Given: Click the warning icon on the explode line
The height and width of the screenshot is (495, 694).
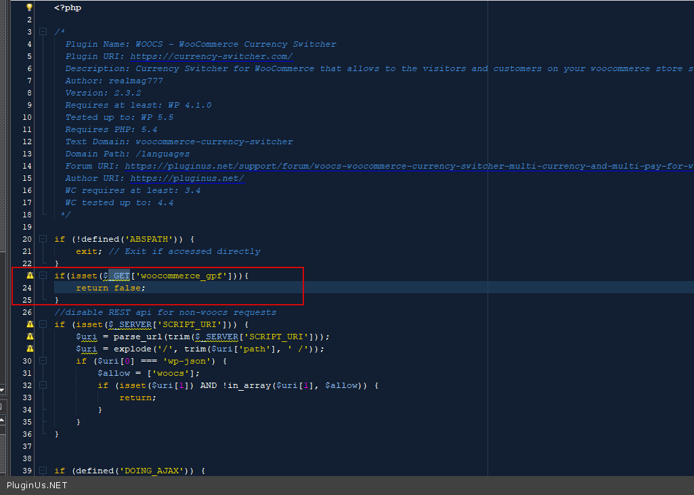Looking at the screenshot, I should 29,349.
